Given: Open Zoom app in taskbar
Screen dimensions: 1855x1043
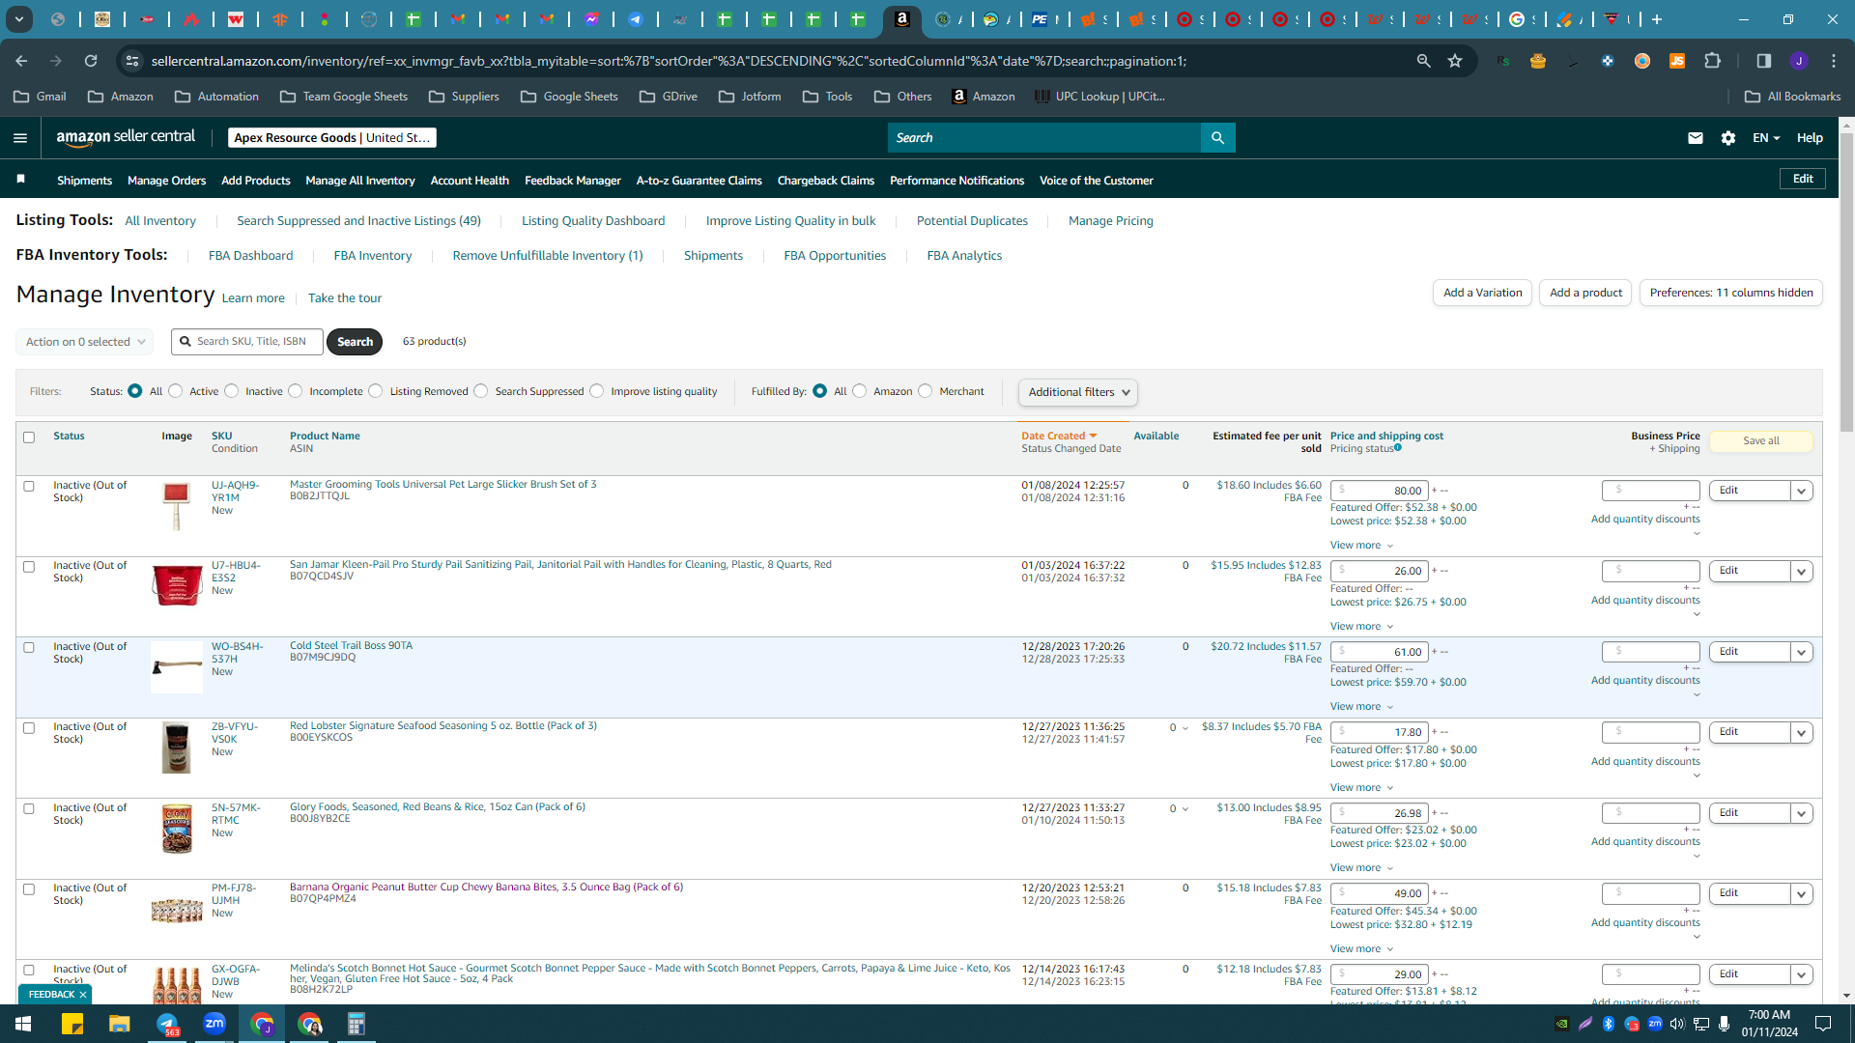Looking at the screenshot, I should pos(214,1024).
